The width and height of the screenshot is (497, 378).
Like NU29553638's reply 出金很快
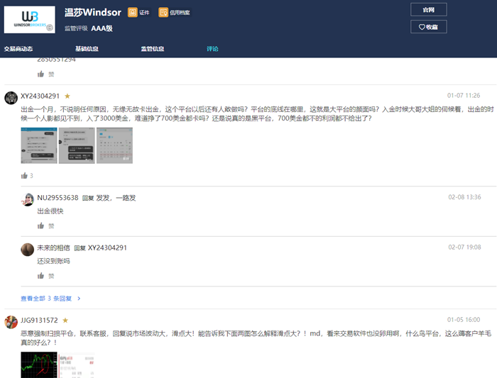click(40, 226)
